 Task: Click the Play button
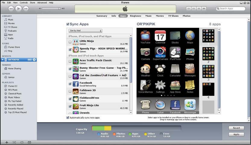18,8
